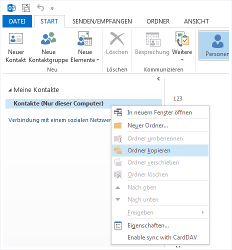Screen dimensions: 232x250
Task: Click the Neuer Kontakt icon
Action: 16,38
